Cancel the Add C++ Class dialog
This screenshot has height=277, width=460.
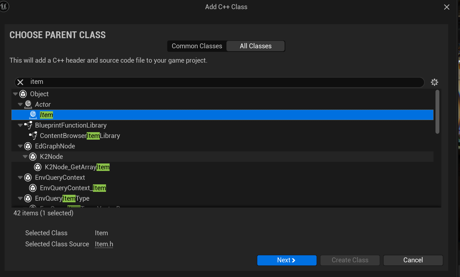click(x=413, y=260)
